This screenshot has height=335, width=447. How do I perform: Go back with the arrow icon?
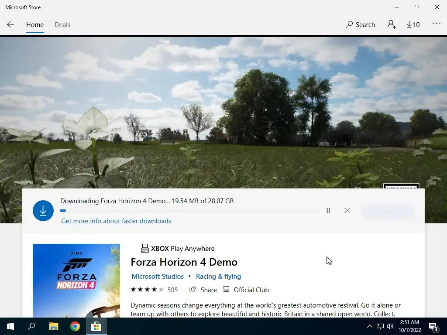click(x=10, y=24)
